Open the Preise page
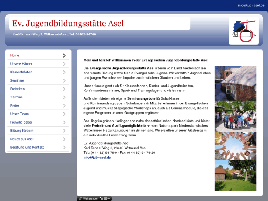The width and height of the screenshot is (268, 201). [38, 105]
